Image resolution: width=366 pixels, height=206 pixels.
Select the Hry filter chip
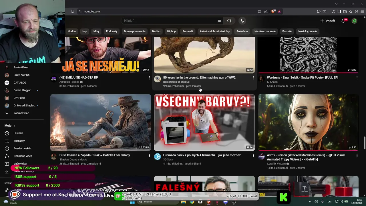[x=85, y=31]
